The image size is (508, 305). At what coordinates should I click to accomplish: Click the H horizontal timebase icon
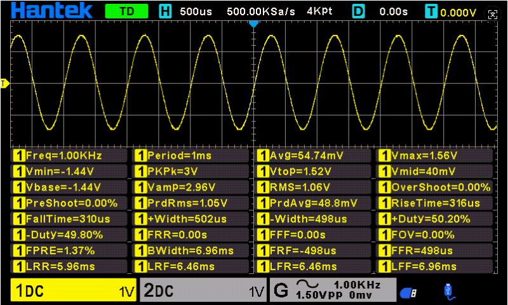click(x=165, y=11)
